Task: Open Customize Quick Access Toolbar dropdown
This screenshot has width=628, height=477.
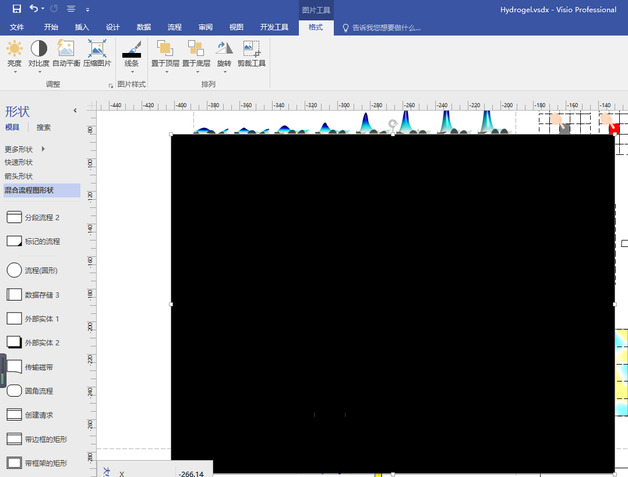Action: point(88,10)
